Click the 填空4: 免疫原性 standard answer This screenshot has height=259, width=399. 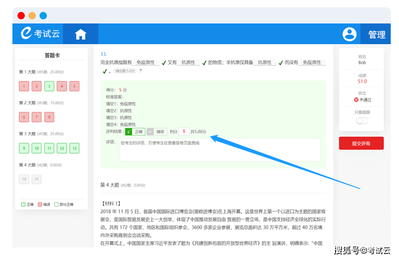121,124
